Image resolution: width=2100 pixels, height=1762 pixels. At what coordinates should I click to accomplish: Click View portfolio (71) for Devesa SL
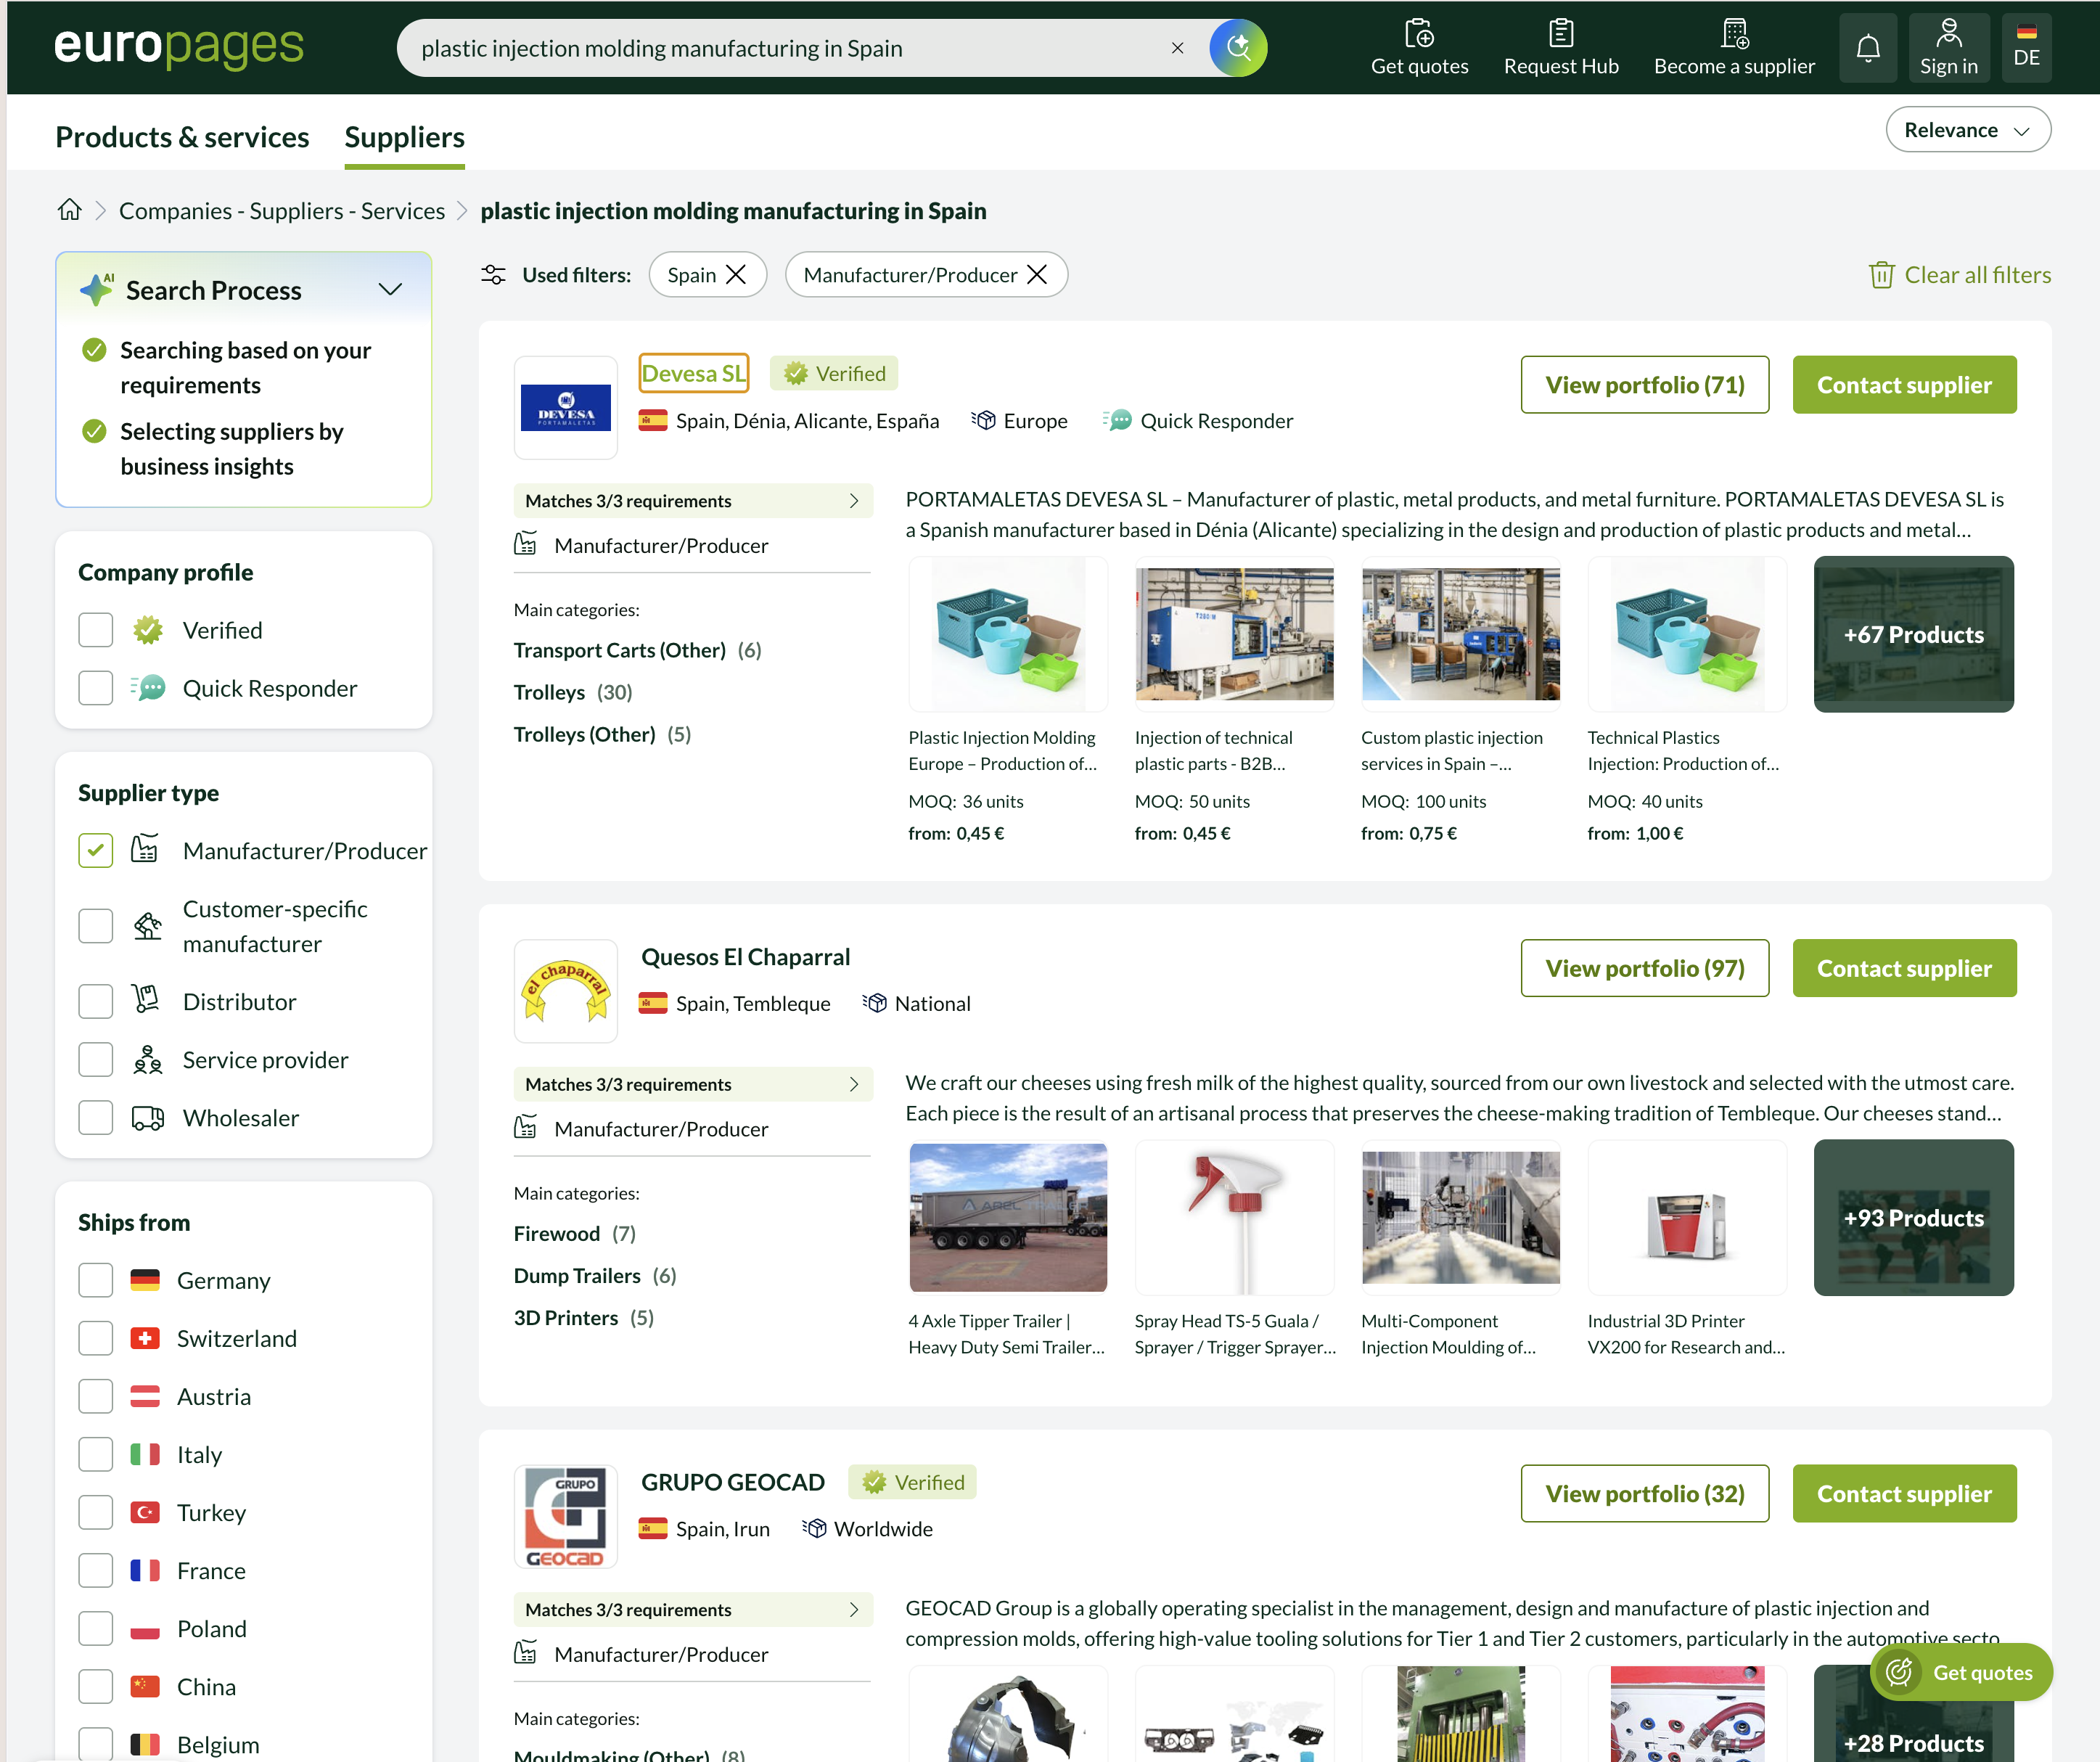(x=1644, y=385)
